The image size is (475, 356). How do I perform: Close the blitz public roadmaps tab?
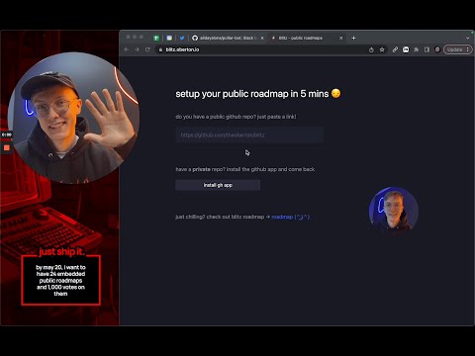pos(341,38)
